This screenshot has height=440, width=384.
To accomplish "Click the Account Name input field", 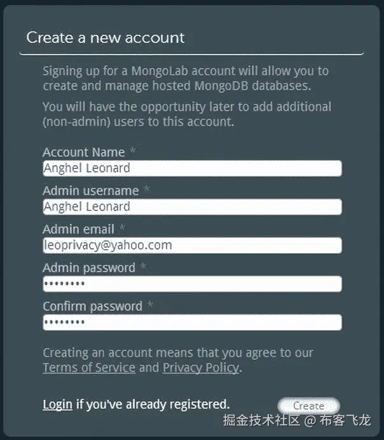I will [x=191, y=168].
